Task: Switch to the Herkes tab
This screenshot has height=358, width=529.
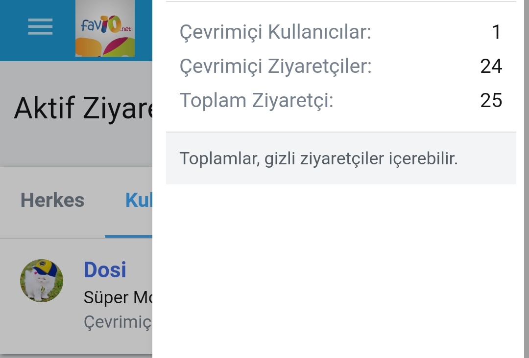Action: pos(52,201)
